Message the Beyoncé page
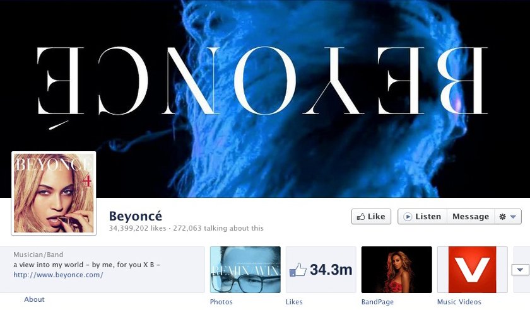This screenshot has height=310, width=530. (471, 217)
